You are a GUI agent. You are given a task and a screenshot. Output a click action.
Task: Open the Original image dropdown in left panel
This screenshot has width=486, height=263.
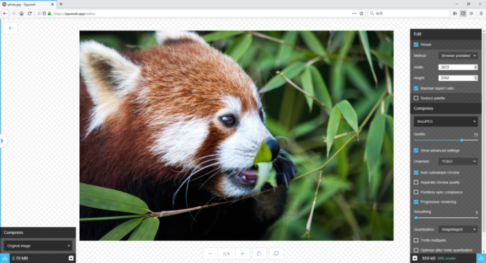click(37, 246)
